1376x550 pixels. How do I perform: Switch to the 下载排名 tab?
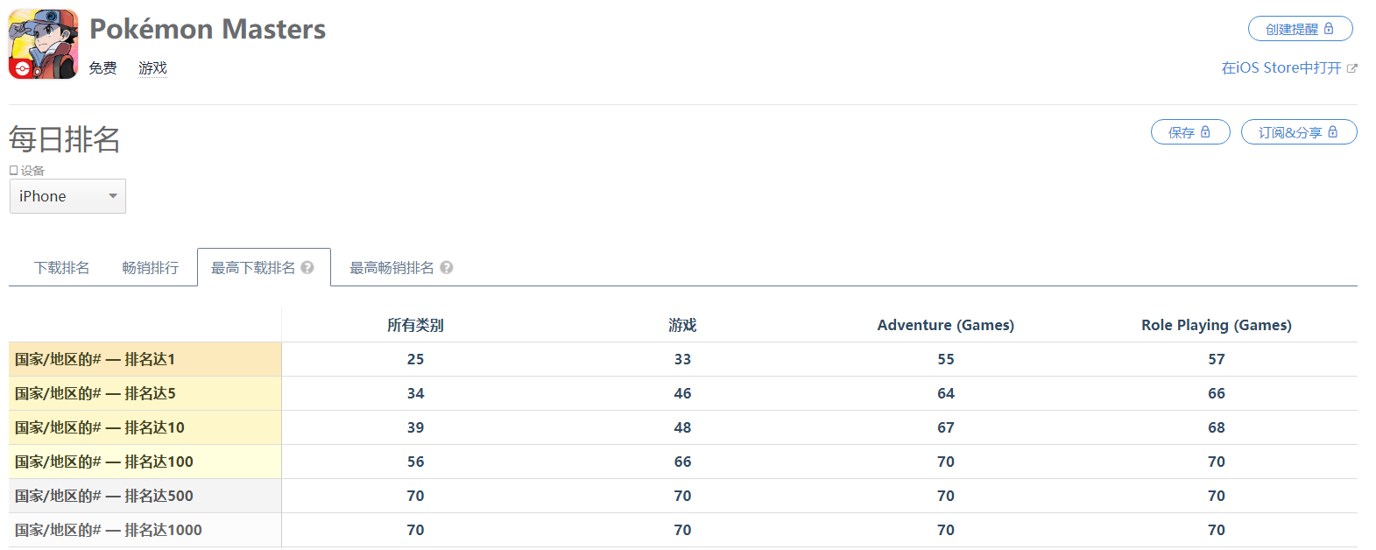pyautogui.click(x=62, y=268)
